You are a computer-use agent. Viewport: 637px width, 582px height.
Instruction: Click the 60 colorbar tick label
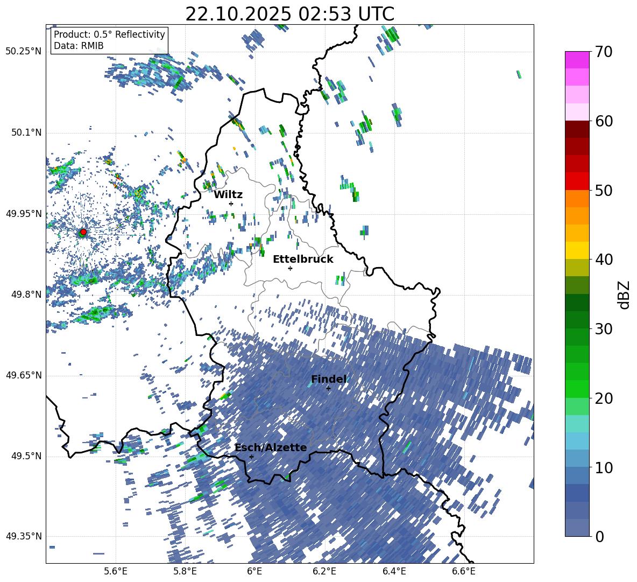[x=604, y=121]
